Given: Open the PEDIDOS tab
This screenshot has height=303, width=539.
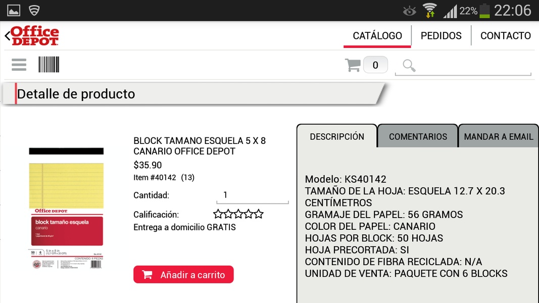Looking at the screenshot, I should point(441,36).
